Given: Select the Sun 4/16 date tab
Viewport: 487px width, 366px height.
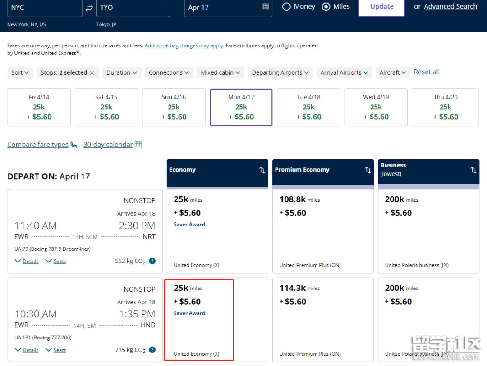Looking at the screenshot, I should (x=174, y=107).
